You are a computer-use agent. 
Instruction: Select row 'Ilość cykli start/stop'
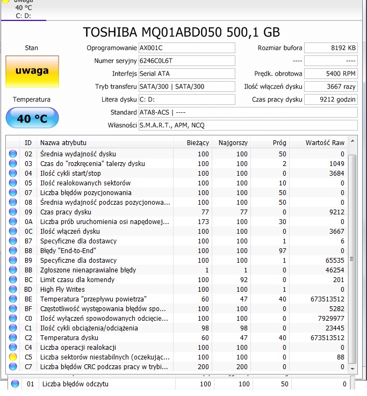coord(177,173)
